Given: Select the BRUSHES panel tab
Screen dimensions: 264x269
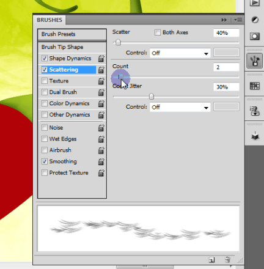Looking at the screenshot, I should click(x=50, y=20).
